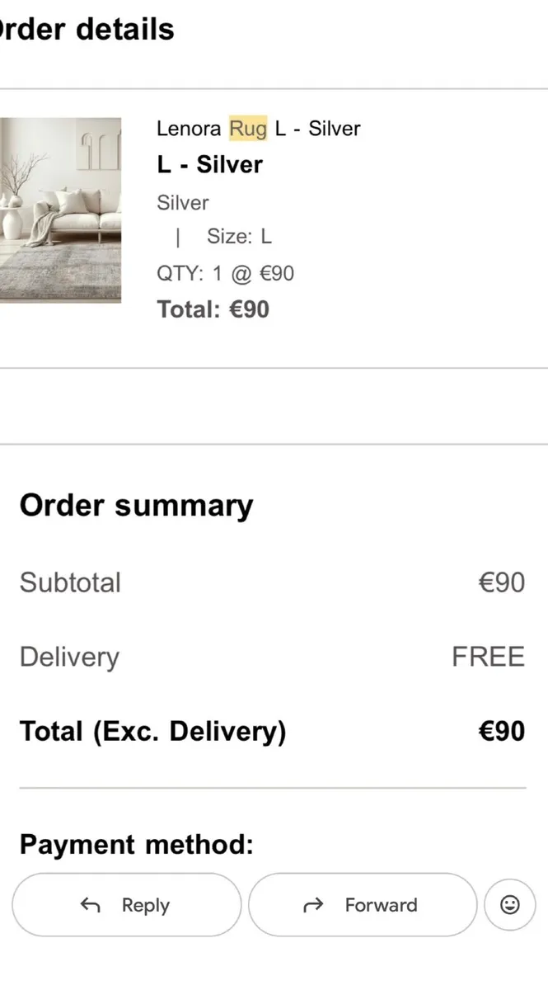Tap the Reply button
The height and width of the screenshot is (990, 548).
point(127,905)
